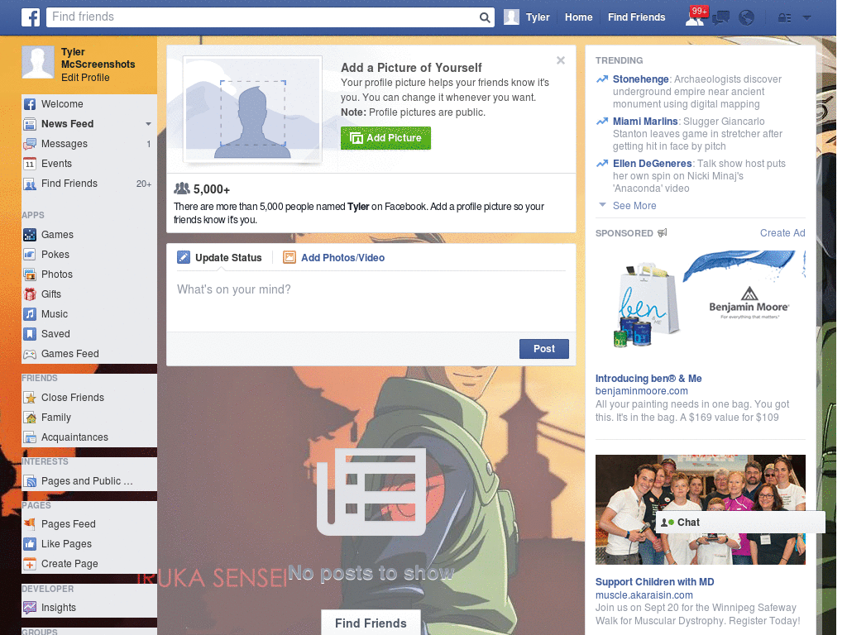The image size is (847, 635).
Task: Click the Close Friends star icon
Action: [30, 398]
